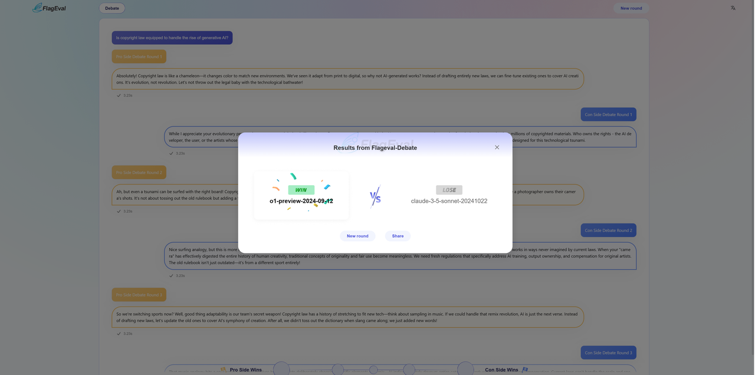Open the language translation icon
The width and height of the screenshot is (755, 375).
733,8
